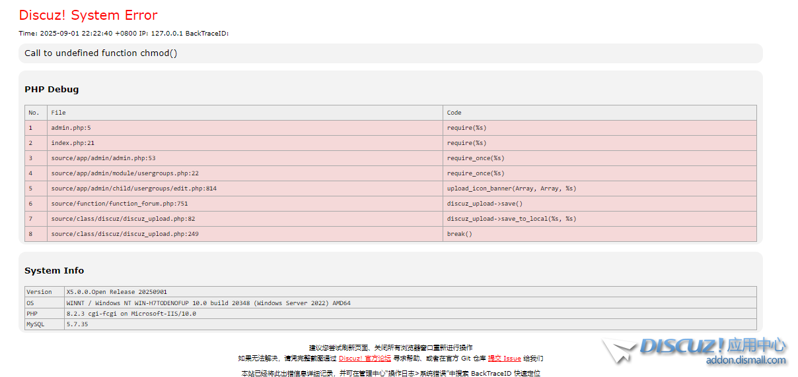Click the '建议您尝试刷新页面' footer line
798x377 pixels.
390,347
